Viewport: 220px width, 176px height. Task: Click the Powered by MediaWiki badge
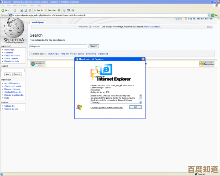[x=206, y=64]
